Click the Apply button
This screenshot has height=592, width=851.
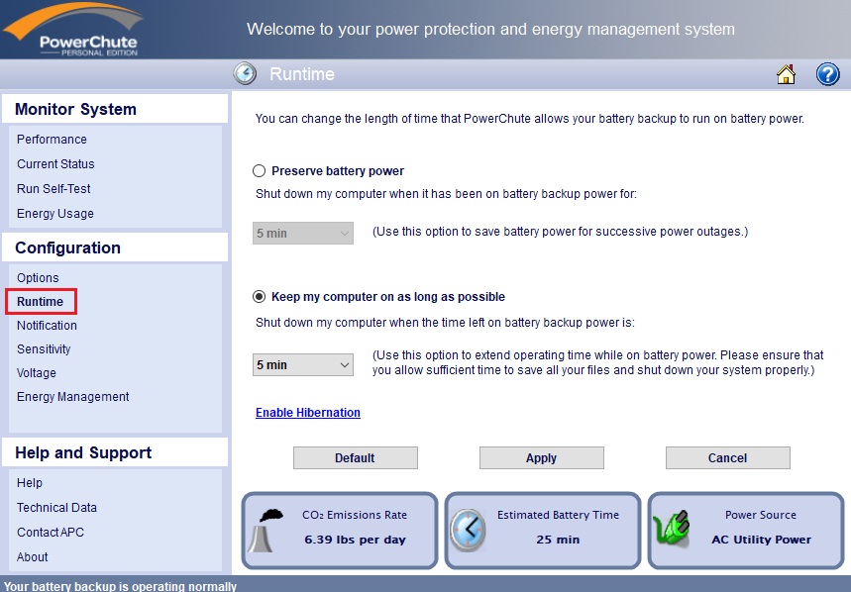(542, 458)
